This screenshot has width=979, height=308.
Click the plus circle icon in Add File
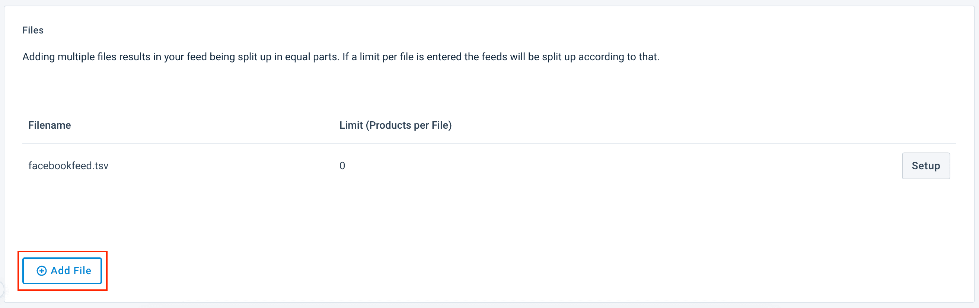[41, 271]
